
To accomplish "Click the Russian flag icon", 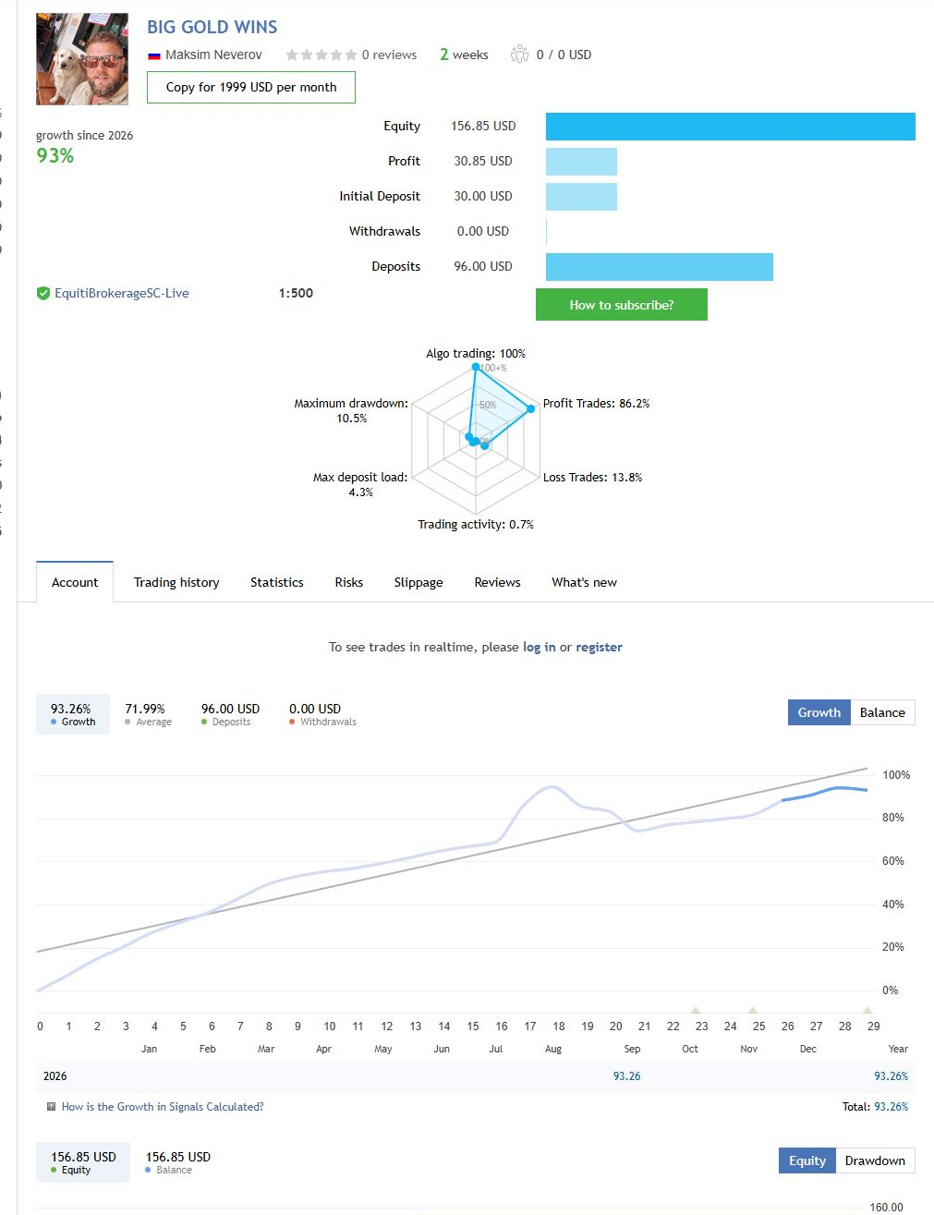I will pyautogui.click(x=154, y=55).
